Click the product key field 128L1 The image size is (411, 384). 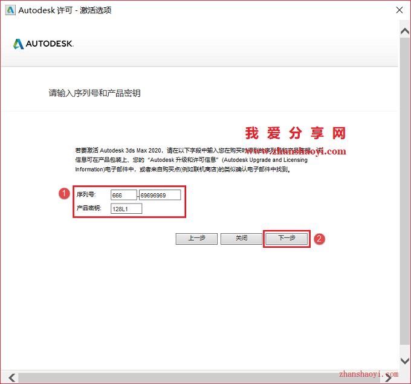(126, 209)
